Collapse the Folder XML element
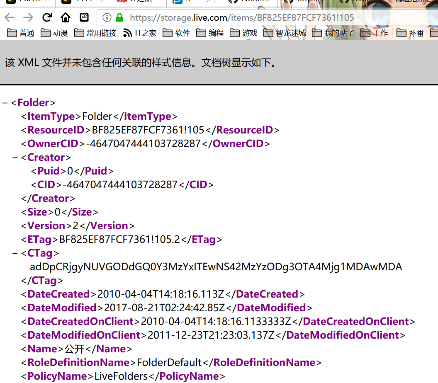Image resolution: width=438 pixels, height=383 pixels. click(5, 102)
